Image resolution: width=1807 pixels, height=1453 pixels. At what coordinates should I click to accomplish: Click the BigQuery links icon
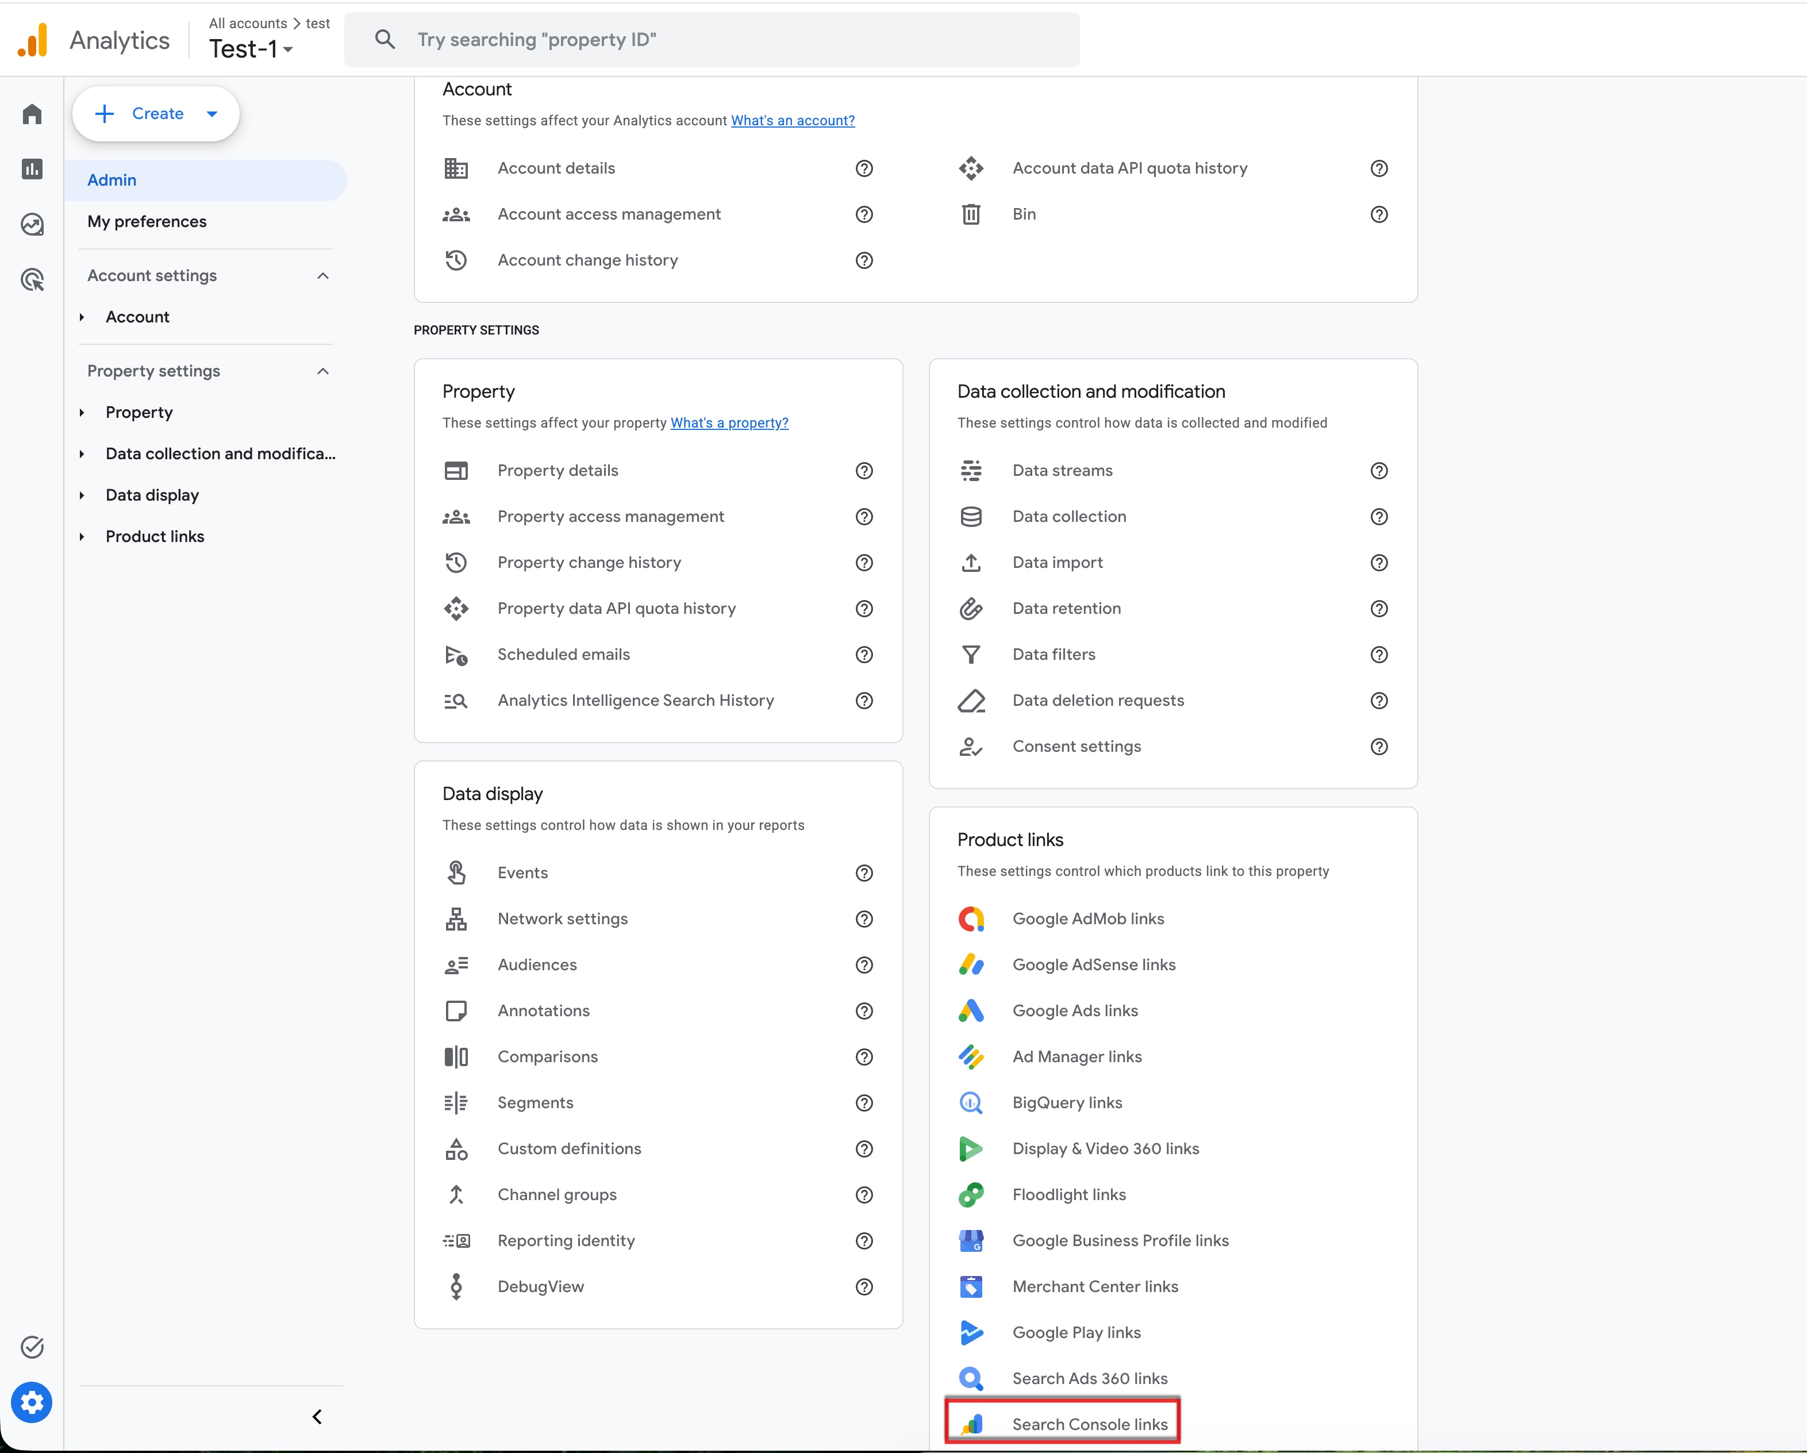click(x=971, y=1103)
